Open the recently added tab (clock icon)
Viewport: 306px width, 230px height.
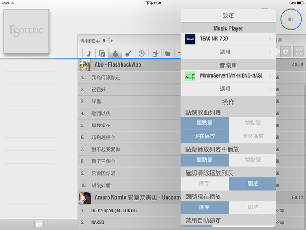coord(142,53)
